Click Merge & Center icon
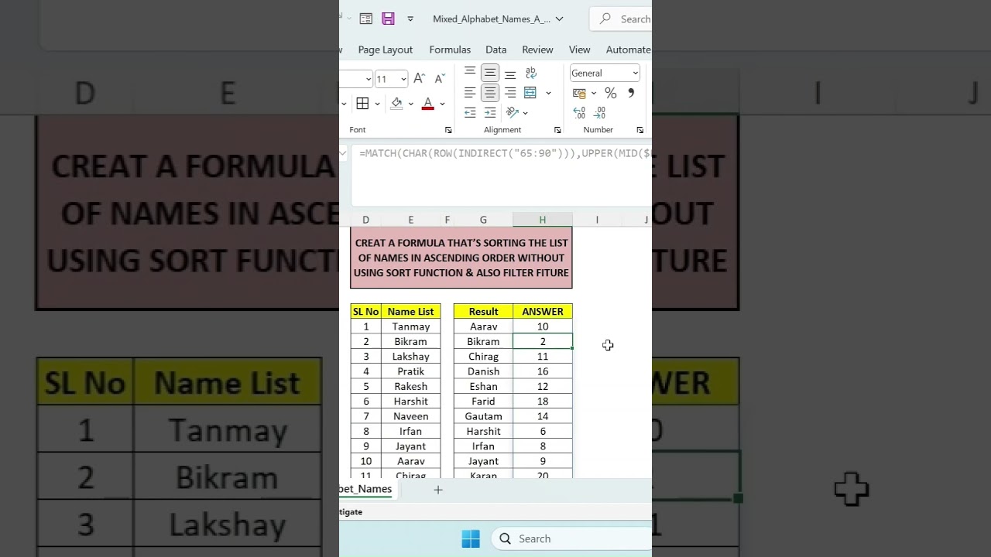The width and height of the screenshot is (991, 557). coord(530,93)
